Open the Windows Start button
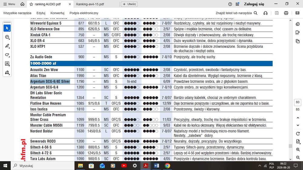The height and width of the screenshot is (170, 303). tap(5, 165)
